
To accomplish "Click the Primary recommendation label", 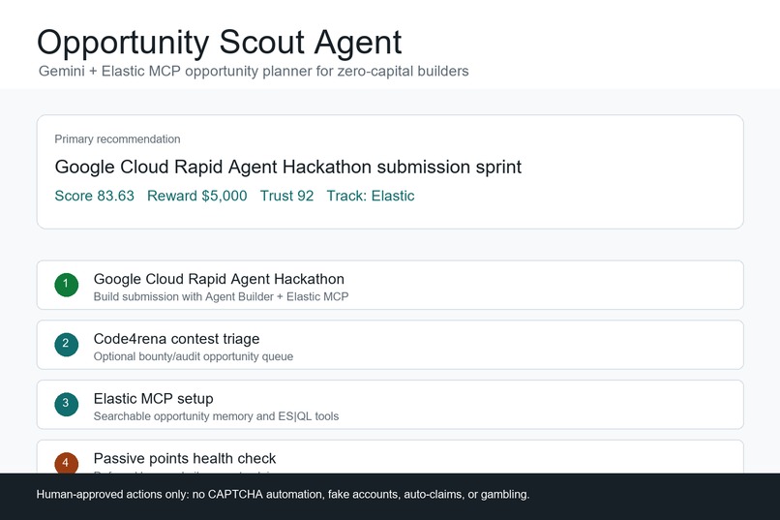I will (x=117, y=139).
